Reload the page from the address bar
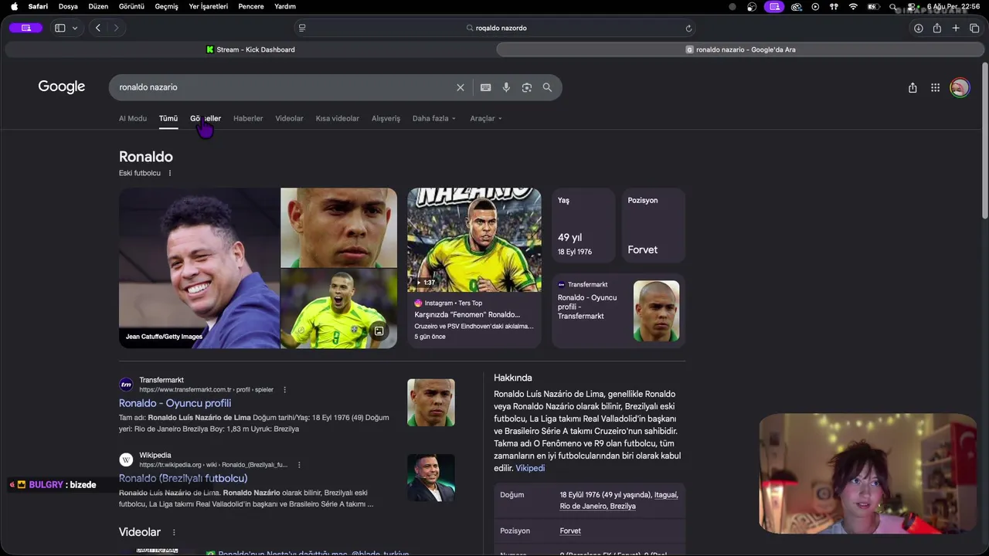The height and width of the screenshot is (556, 989). (688, 28)
